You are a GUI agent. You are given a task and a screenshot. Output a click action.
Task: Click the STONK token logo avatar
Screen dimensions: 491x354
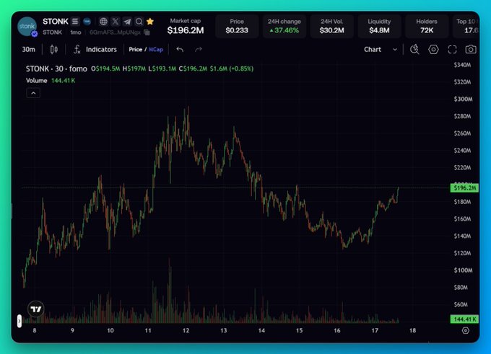27,26
